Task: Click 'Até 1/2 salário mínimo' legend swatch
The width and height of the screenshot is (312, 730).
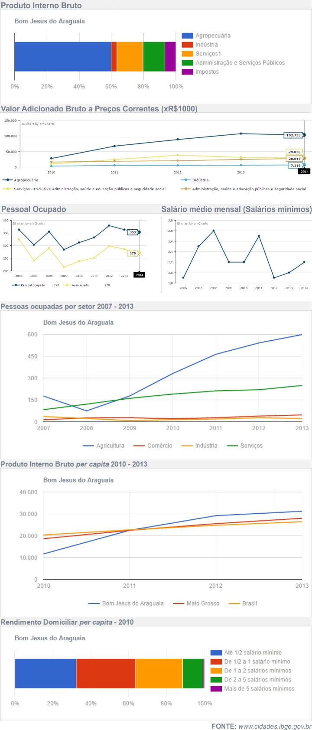Action: click(216, 652)
